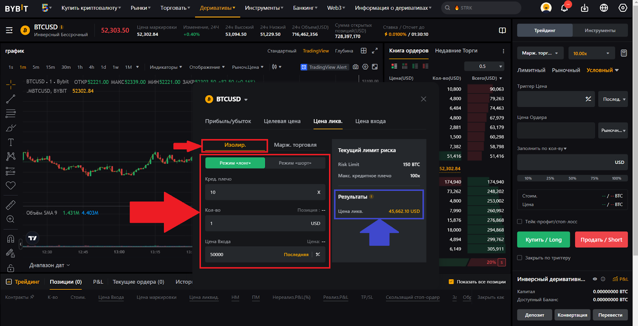Uncheck Показать все позиции checkbox

451,282
